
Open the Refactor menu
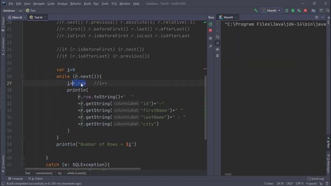[76, 4]
